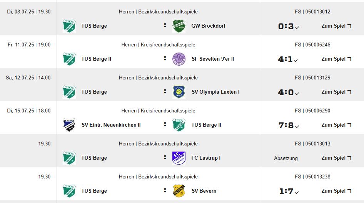Click team name SV Eintr. Neuenkirchen II

point(111,125)
